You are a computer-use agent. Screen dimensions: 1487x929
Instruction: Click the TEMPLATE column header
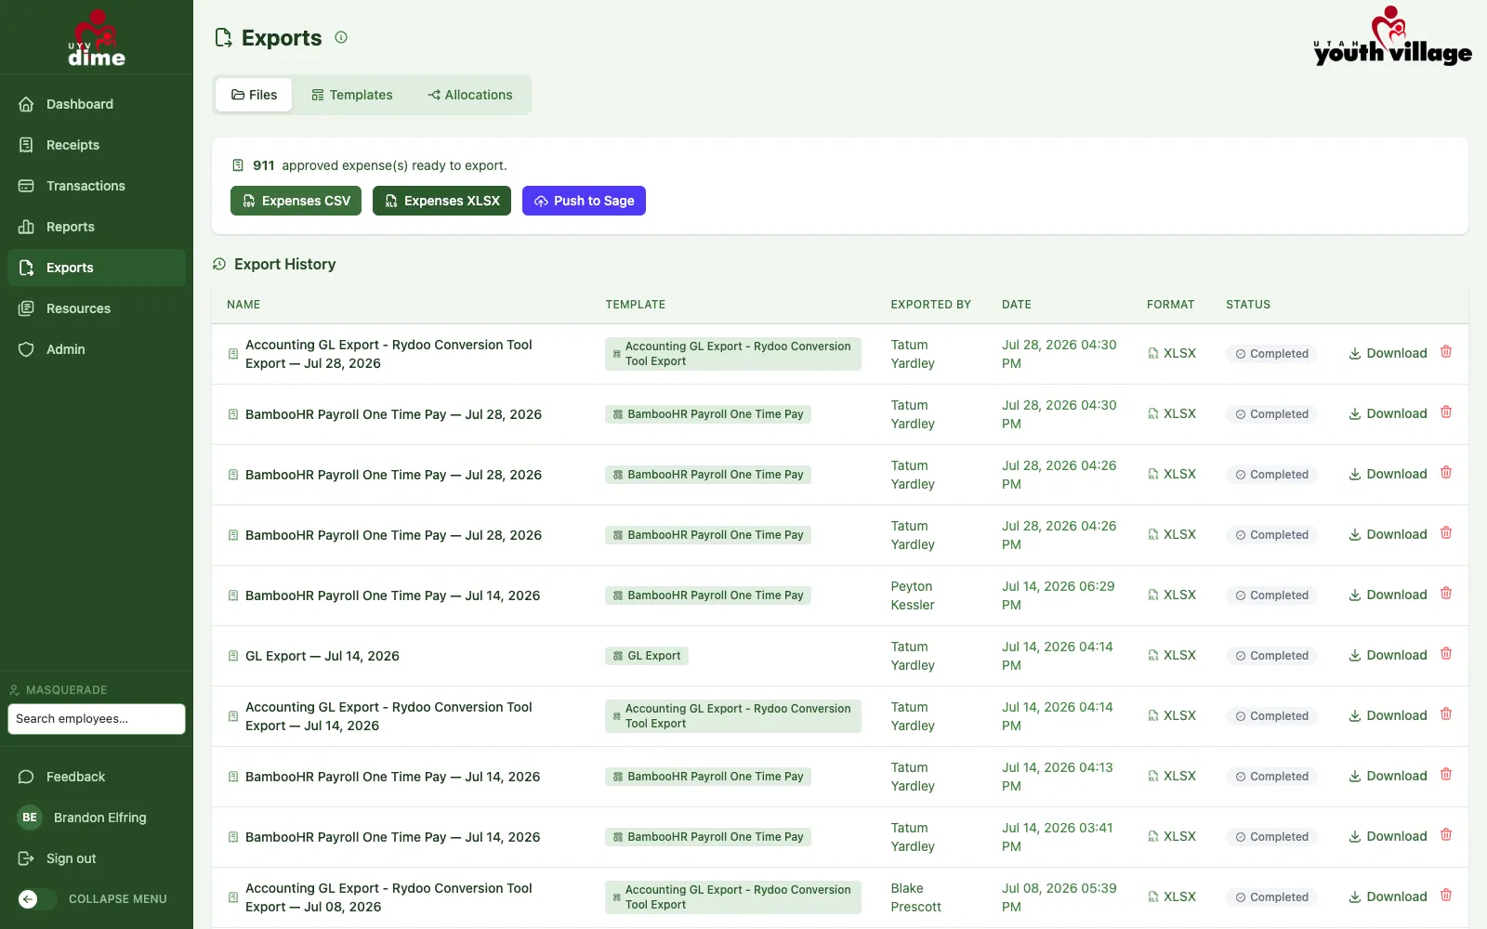click(x=636, y=305)
